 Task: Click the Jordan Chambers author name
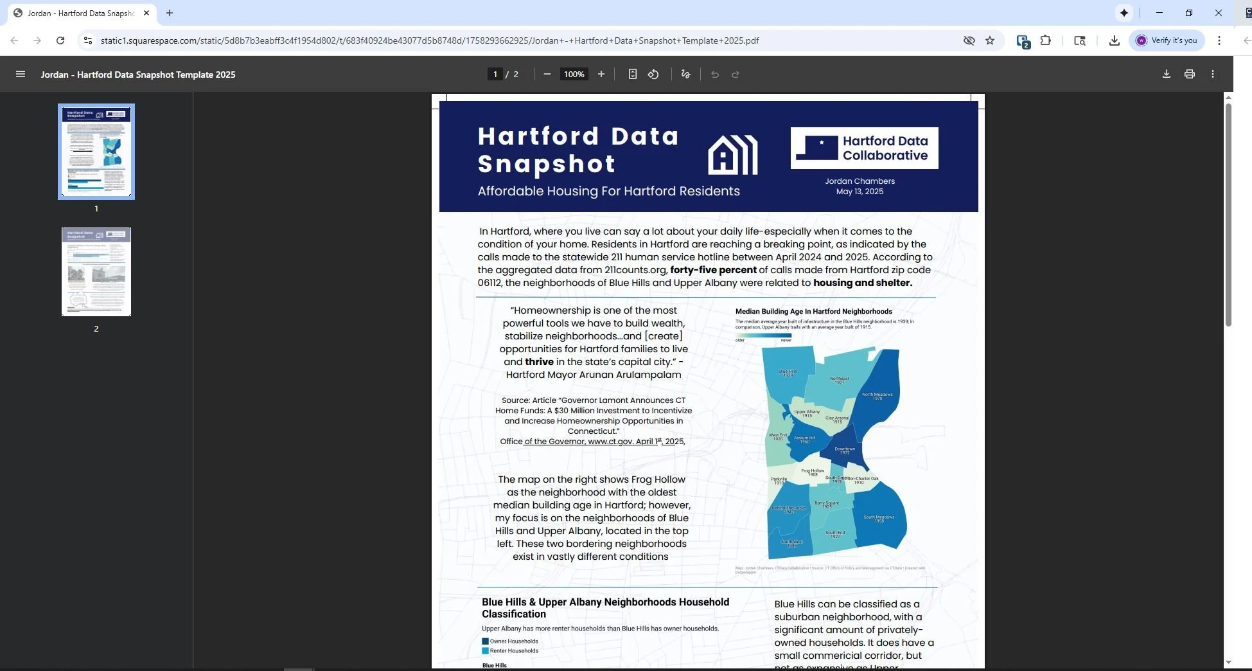coord(860,181)
